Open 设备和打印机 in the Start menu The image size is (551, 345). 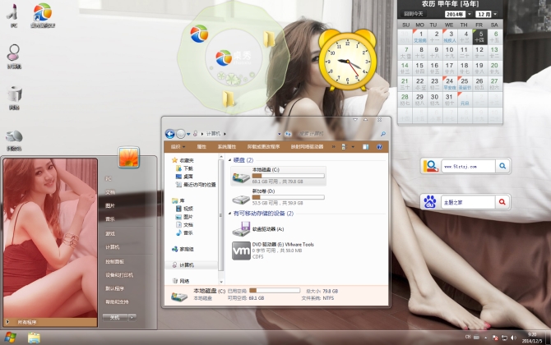pos(119,275)
